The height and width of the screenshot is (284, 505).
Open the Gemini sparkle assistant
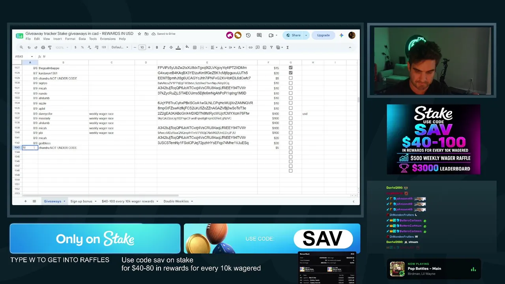click(341, 35)
